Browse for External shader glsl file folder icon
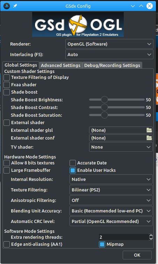The height and width of the screenshot is (264, 158). click(x=149, y=130)
